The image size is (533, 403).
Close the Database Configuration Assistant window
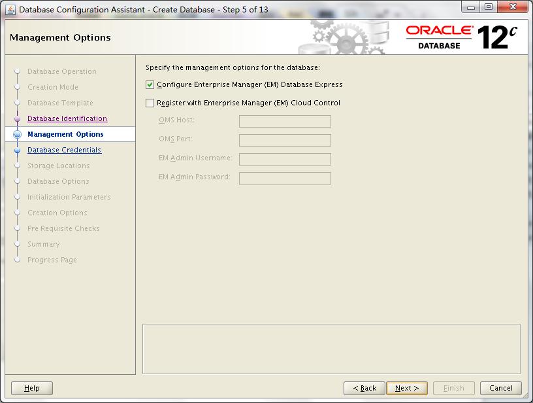(513, 7)
